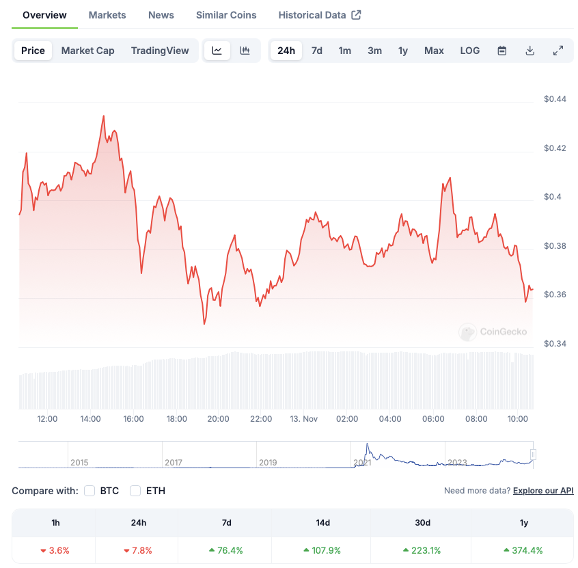Enable the ETH comparison checkbox

(134, 491)
